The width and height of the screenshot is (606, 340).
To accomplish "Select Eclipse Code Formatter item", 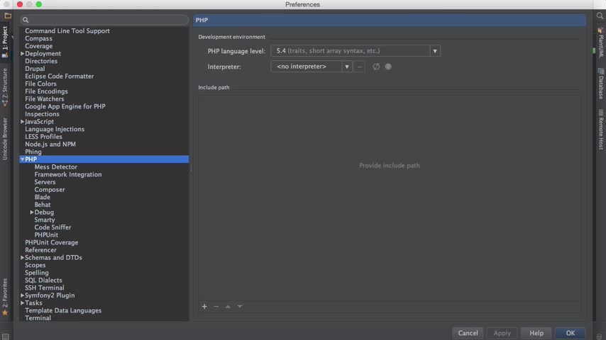I will pos(59,76).
